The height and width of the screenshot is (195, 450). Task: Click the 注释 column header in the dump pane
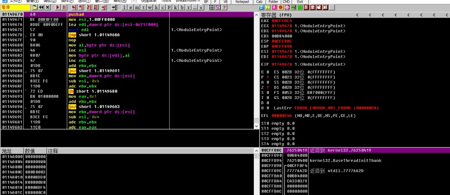point(150,151)
